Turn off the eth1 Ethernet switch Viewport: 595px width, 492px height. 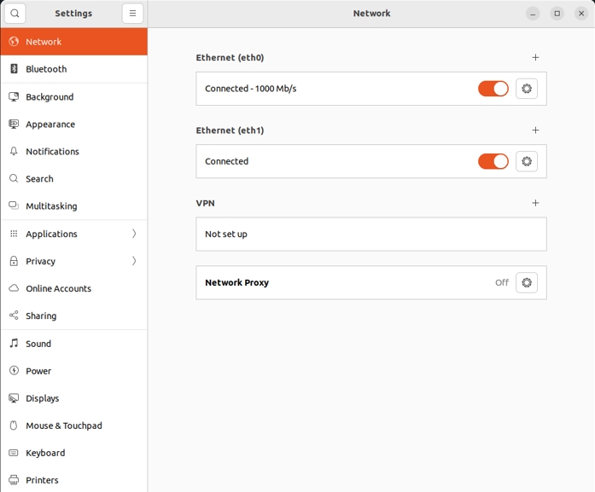(x=493, y=161)
